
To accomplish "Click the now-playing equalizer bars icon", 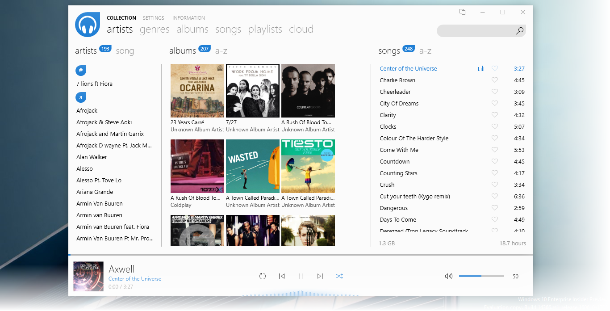I will [481, 68].
